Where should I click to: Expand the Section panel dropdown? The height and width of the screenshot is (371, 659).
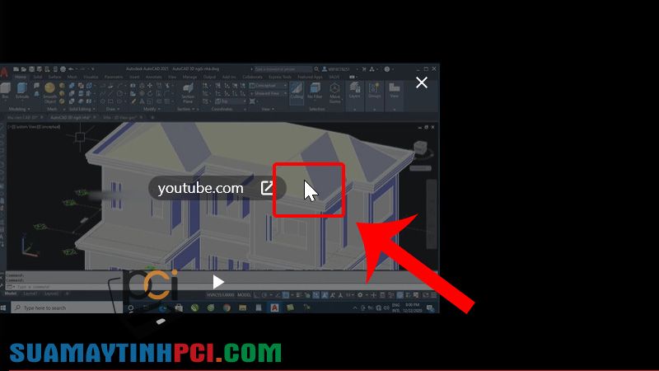[185, 109]
